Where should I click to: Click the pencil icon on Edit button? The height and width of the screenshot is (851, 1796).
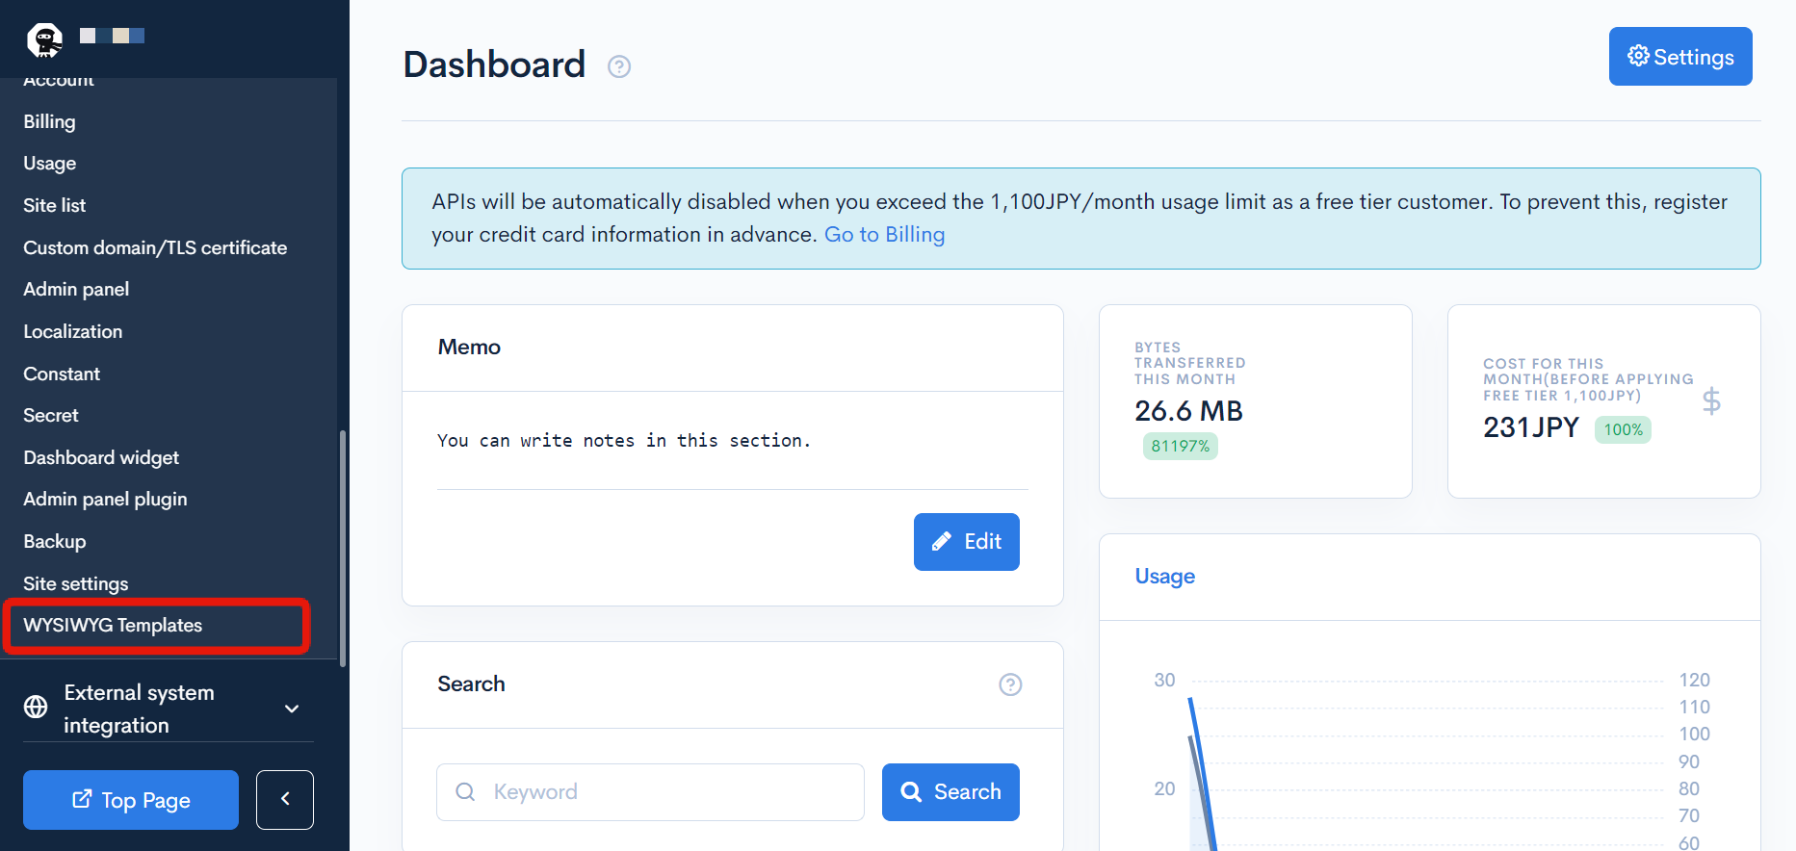[x=942, y=541]
